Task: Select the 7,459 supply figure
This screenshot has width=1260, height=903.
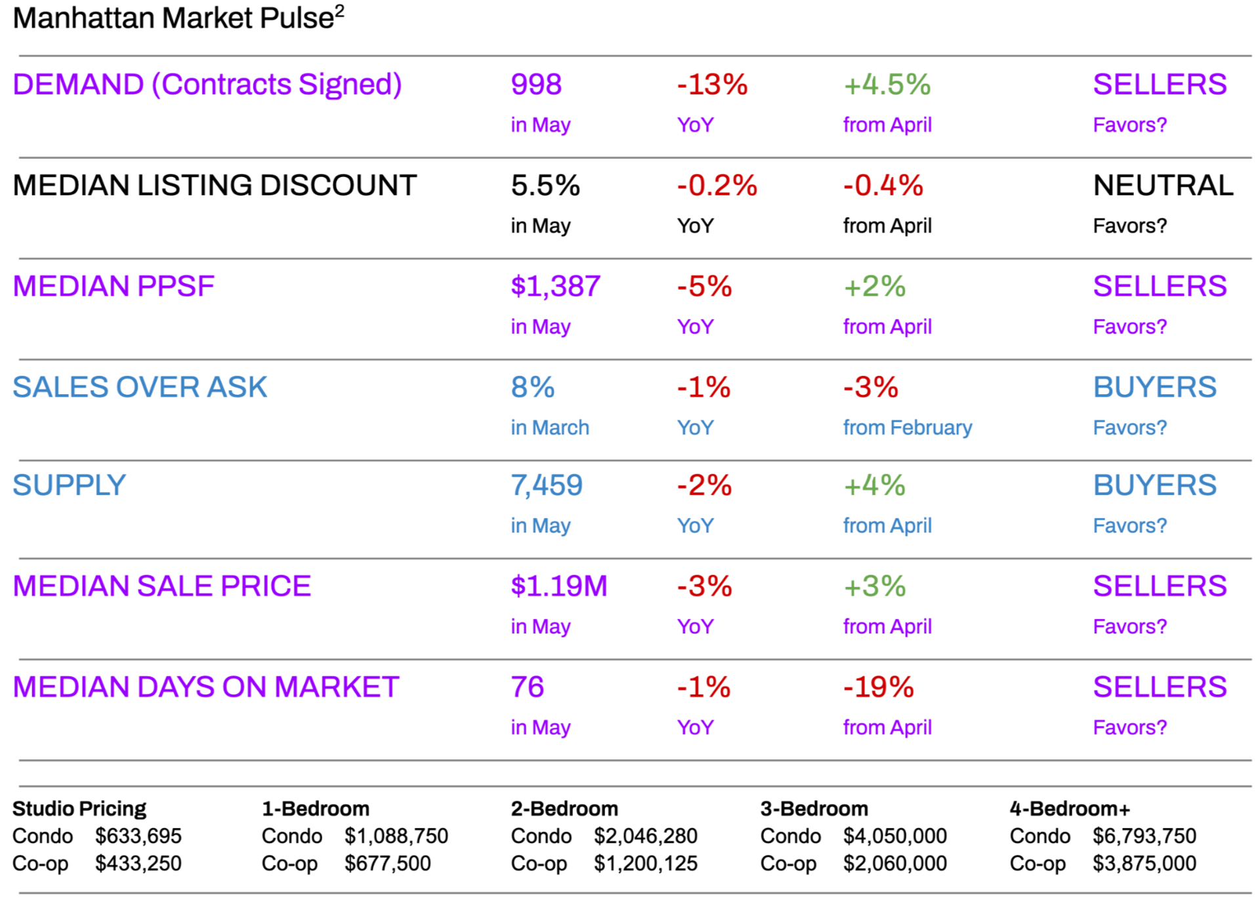Action: pos(547,486)
